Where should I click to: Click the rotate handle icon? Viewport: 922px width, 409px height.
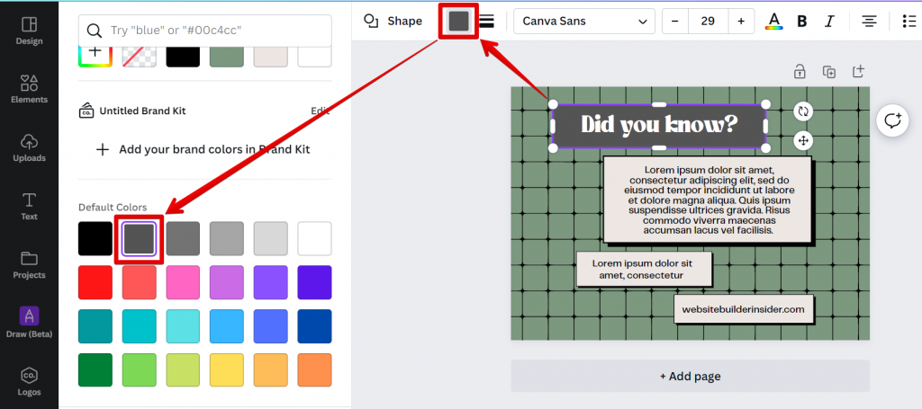[x=803, y=111]
